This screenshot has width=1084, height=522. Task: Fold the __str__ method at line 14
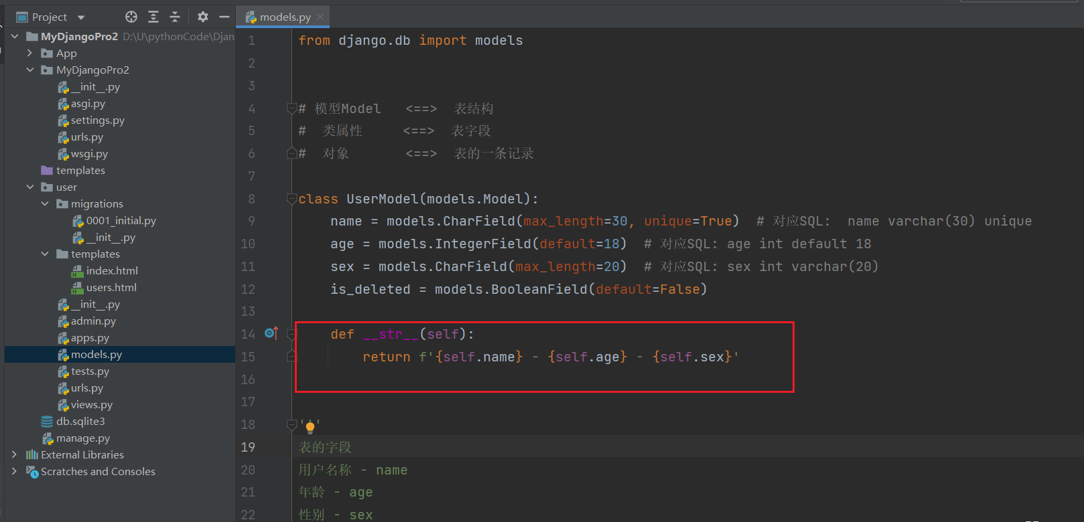[x=291, y=333]
